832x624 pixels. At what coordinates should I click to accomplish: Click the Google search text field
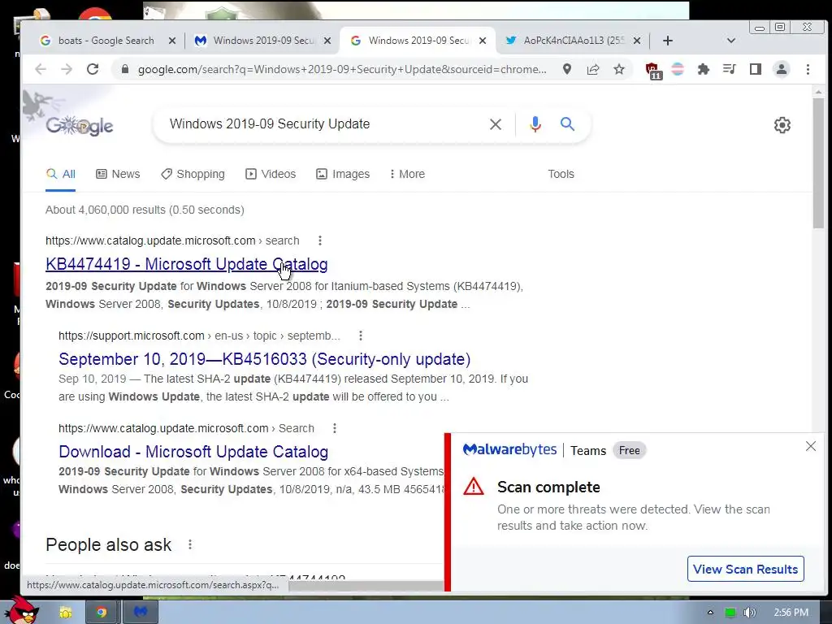coord(323,124)
